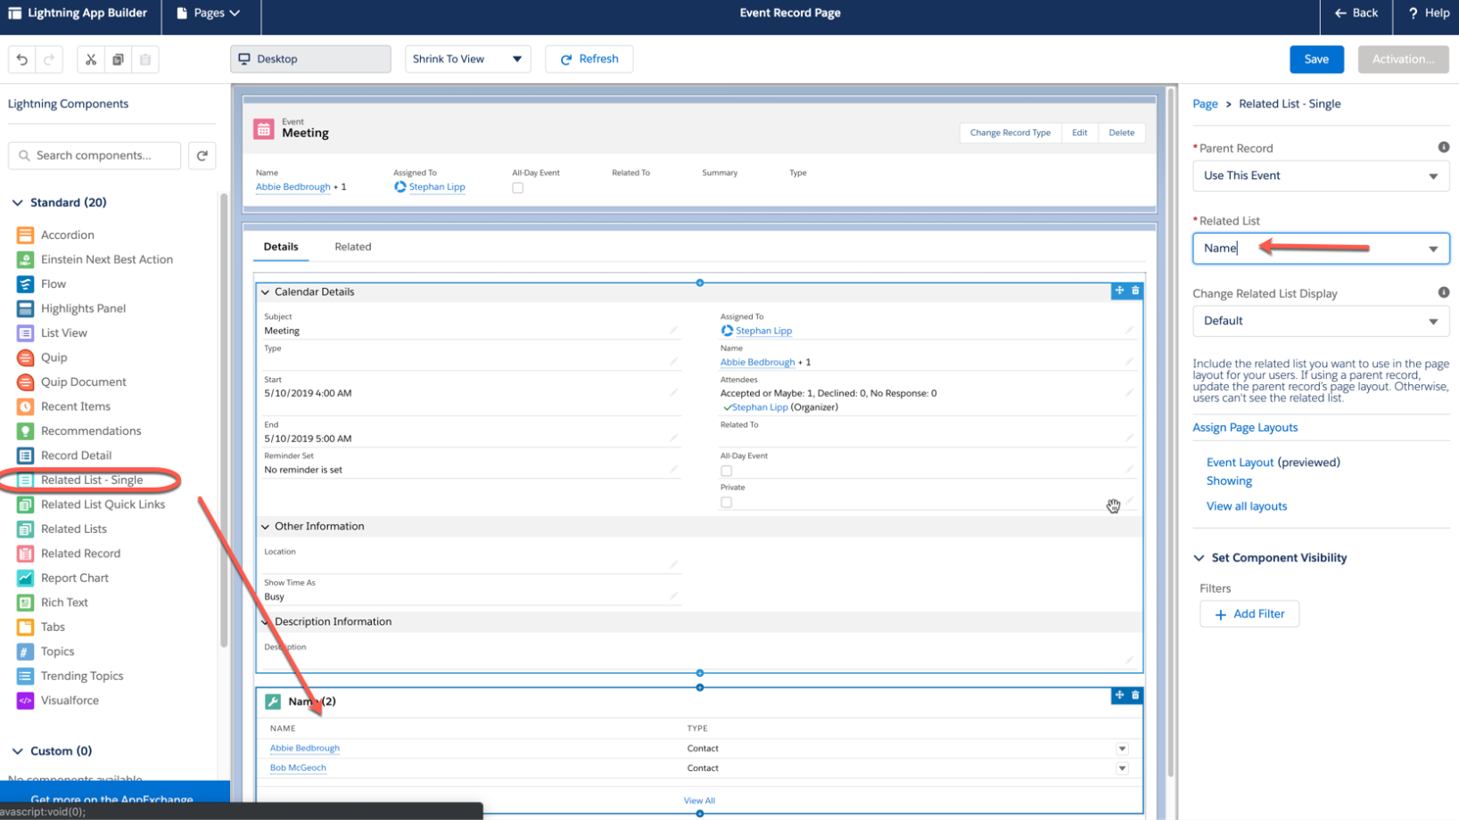Select the Flow component icon in the sidebar
Viewport: 1459px width, 820px height.
[25, 283]
